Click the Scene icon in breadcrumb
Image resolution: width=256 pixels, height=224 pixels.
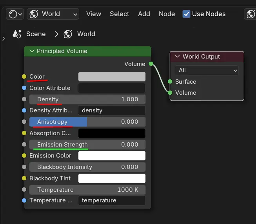pos(17,34)
